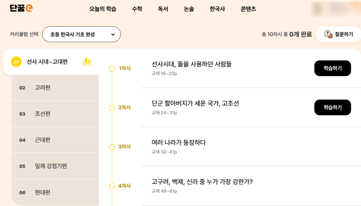Select the 2차시 timeline circle marker

112,108
